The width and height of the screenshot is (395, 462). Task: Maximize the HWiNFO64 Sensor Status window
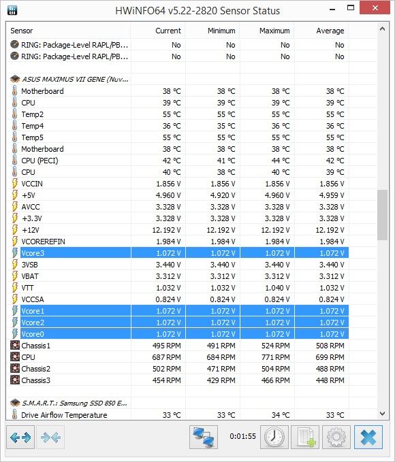pyautogui.click(x=351, y=8)
